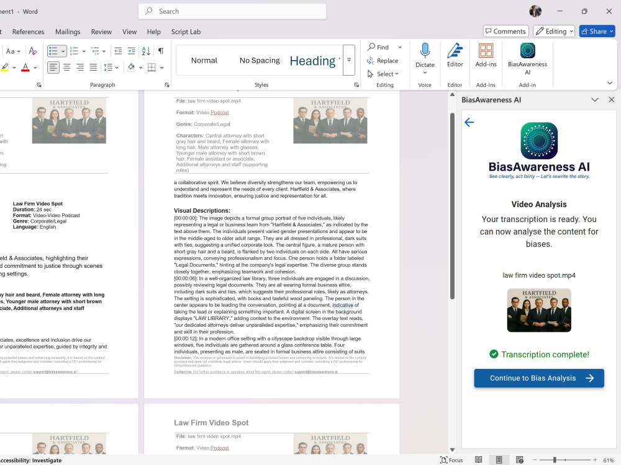Collapse the ribbon

pyautogui.click(x=610, y=83)
